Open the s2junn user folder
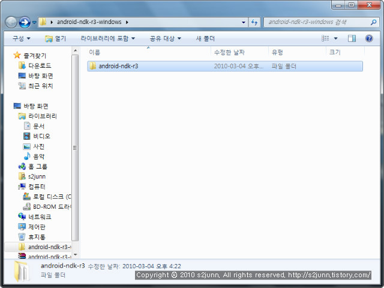384x288 pixels. (37, 176)
